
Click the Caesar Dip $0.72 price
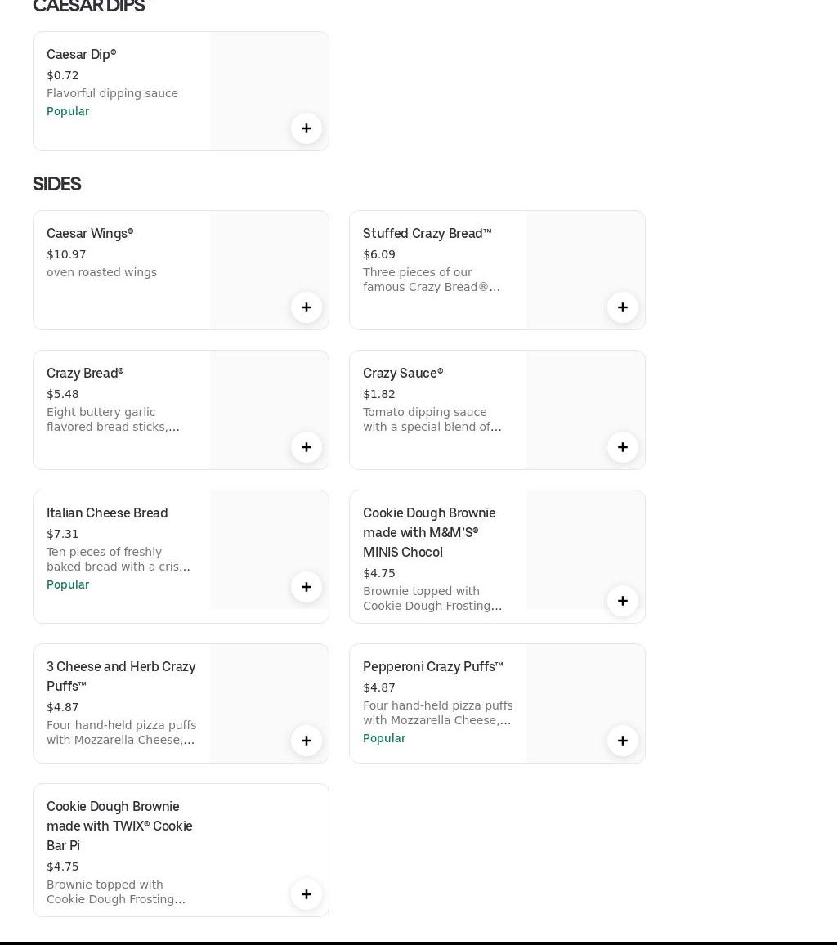click(x=63, y=75)
